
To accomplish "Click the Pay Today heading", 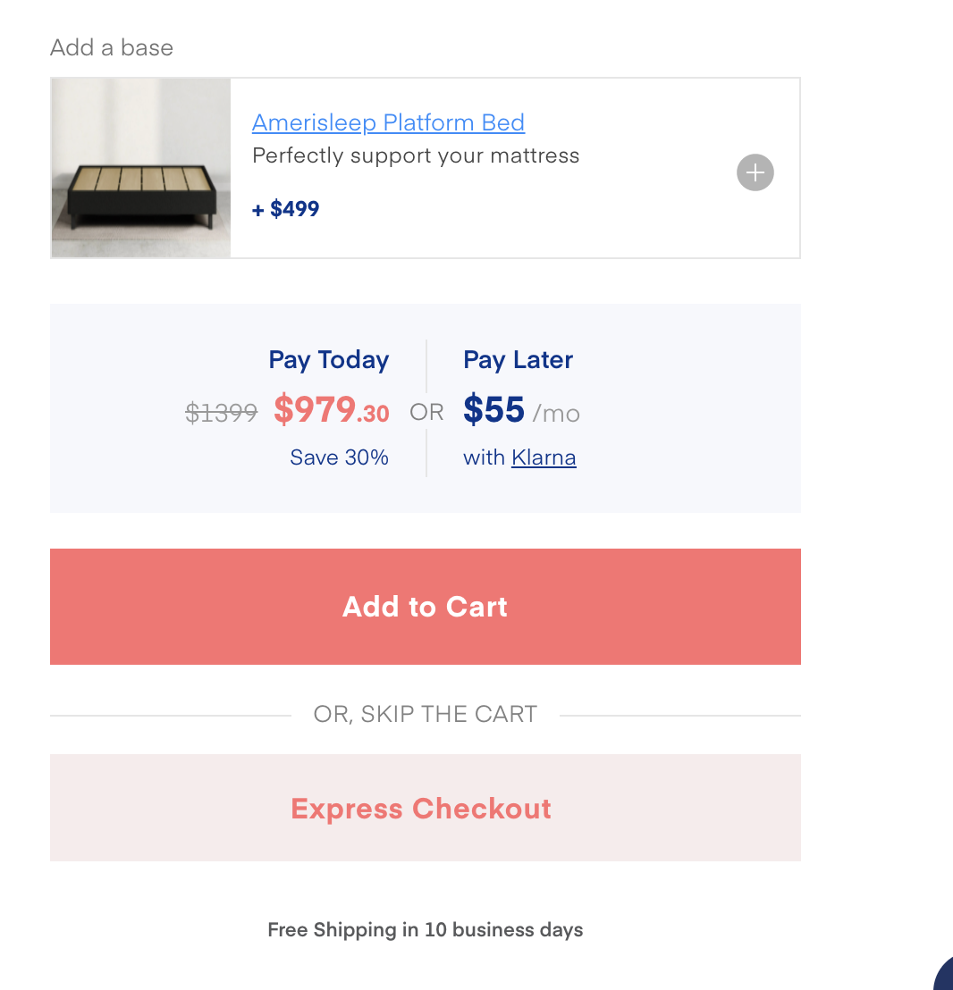I will click(328, 360).
